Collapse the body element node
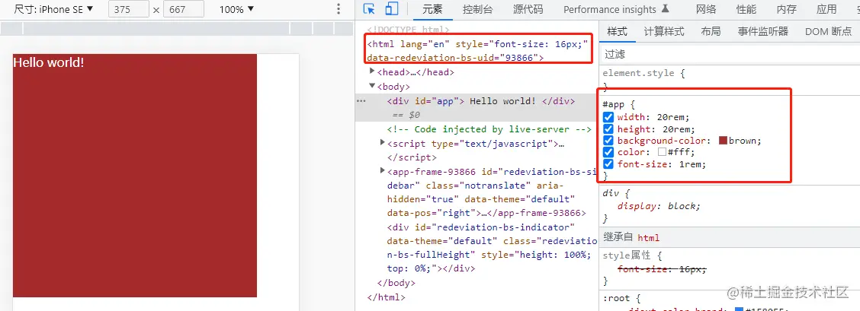The height and width of the screenshot is (311, 860). point(372,86)
